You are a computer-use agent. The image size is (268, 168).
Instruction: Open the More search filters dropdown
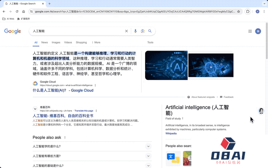point(96,42)
